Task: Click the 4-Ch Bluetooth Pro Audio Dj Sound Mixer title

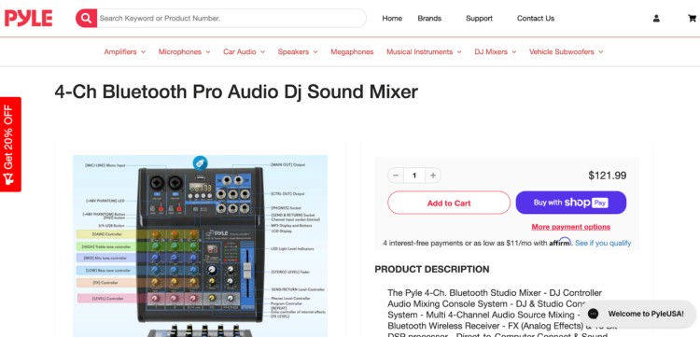Action: pos(236,91)
